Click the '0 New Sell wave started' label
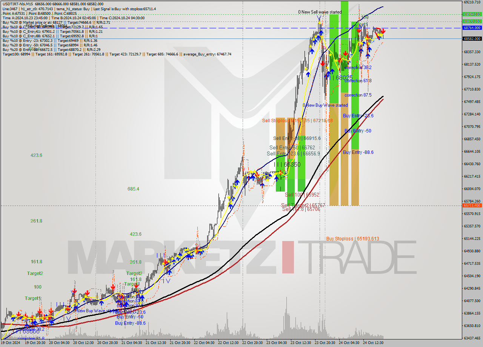Viewport: 483px width, 347px height. pos(320,12)
